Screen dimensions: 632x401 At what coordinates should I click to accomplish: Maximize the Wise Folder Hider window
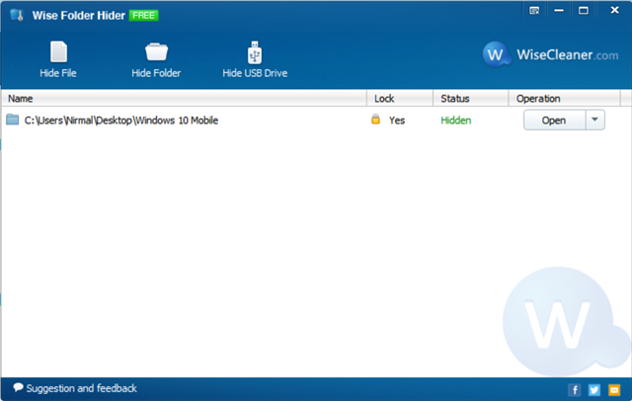pos(584,11)
